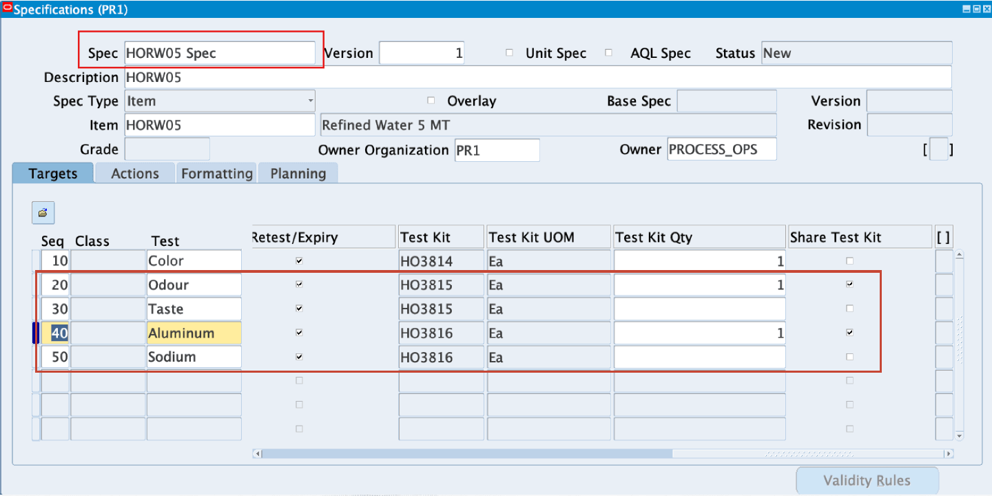Screen dimensions: 992x496
Task: Click the Revision field
Action: (909, 125)
